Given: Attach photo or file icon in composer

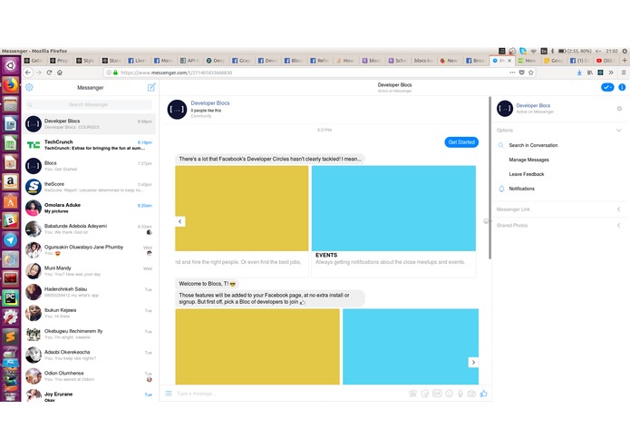Looking at the screenshot, I should click(x=412, y=394).
